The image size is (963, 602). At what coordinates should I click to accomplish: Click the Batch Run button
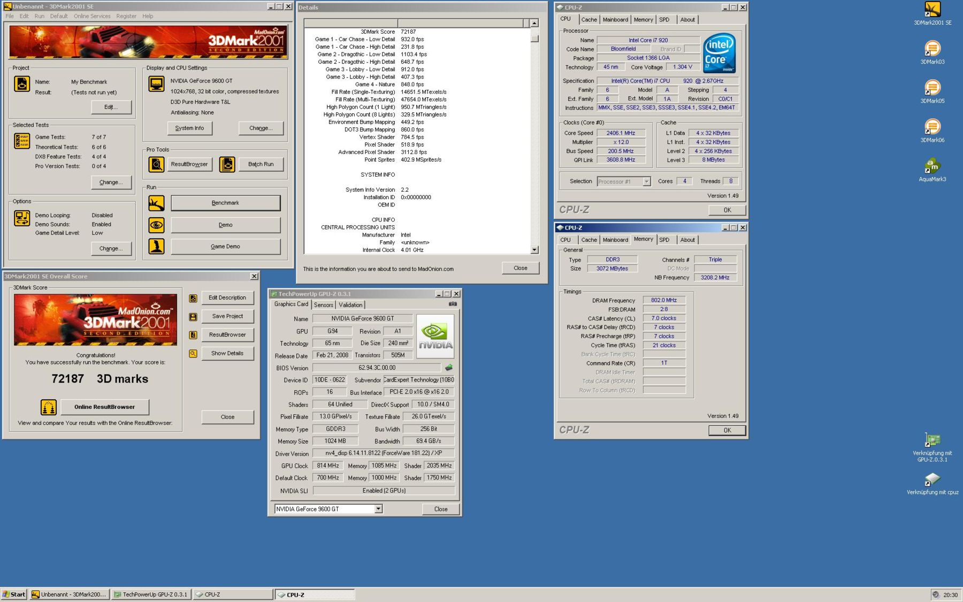pyautogui.click(x=261, y=164)
